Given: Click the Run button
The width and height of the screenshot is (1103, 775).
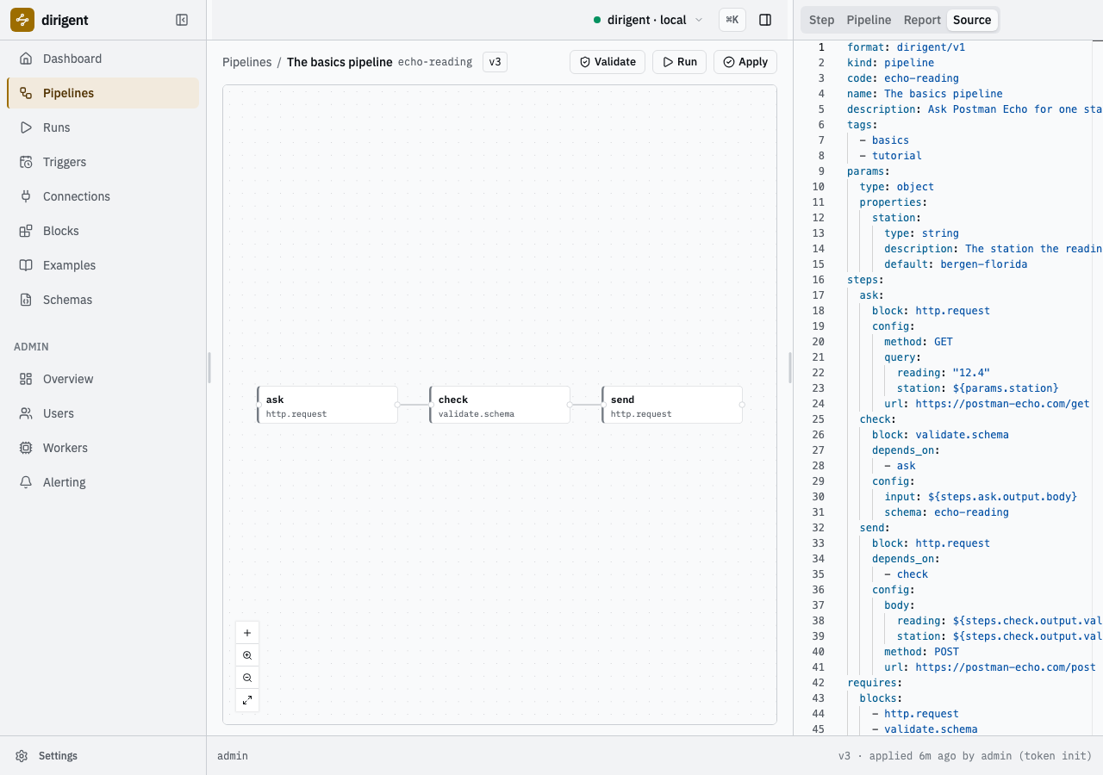Looking at the screenshot, I should pyautogui.click(x=680, y=62).
